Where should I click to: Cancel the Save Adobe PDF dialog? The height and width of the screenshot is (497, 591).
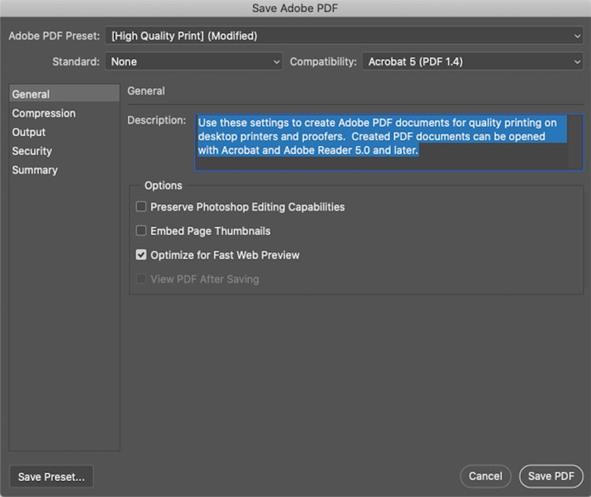click(x=486, y=476)
